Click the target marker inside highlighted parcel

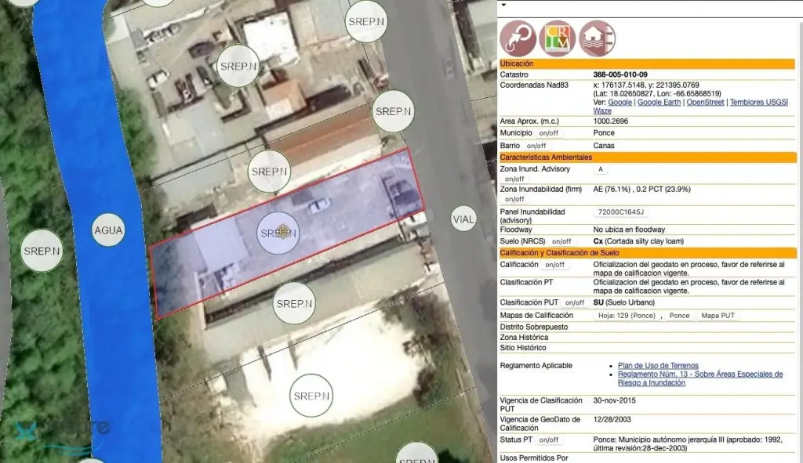pyautogui.click(x=285, y=232)
